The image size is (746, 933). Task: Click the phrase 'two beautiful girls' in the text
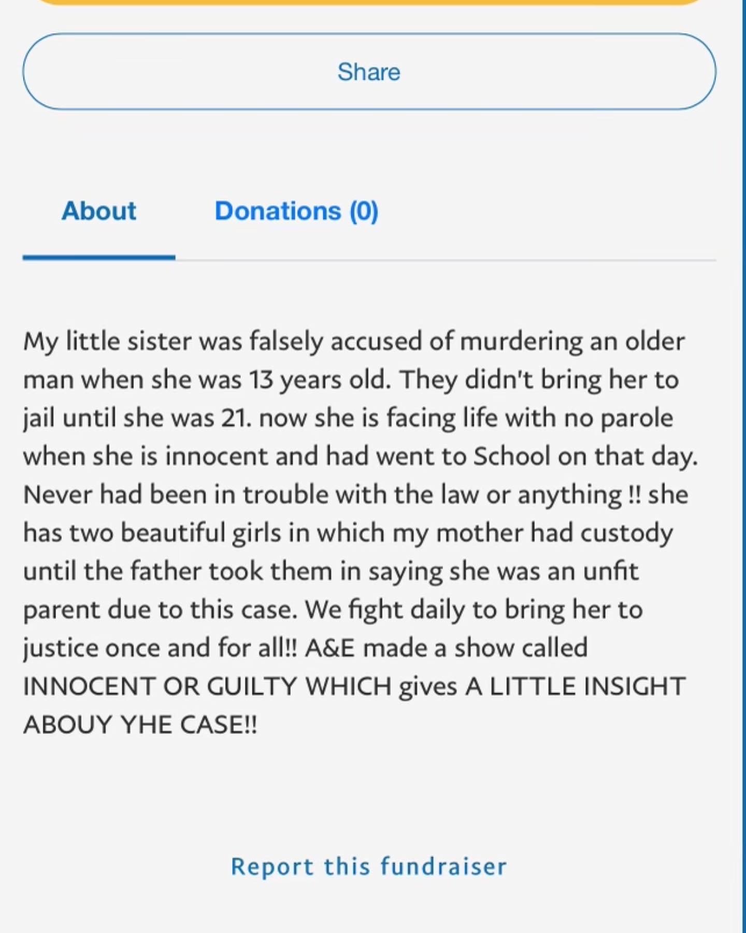pos(175,533)
